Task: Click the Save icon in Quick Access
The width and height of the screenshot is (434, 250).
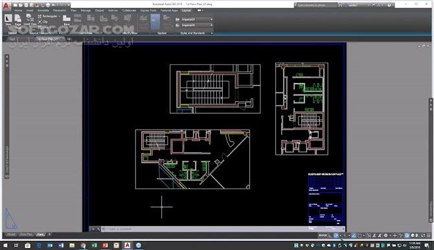Action: [x=26, y=5]
